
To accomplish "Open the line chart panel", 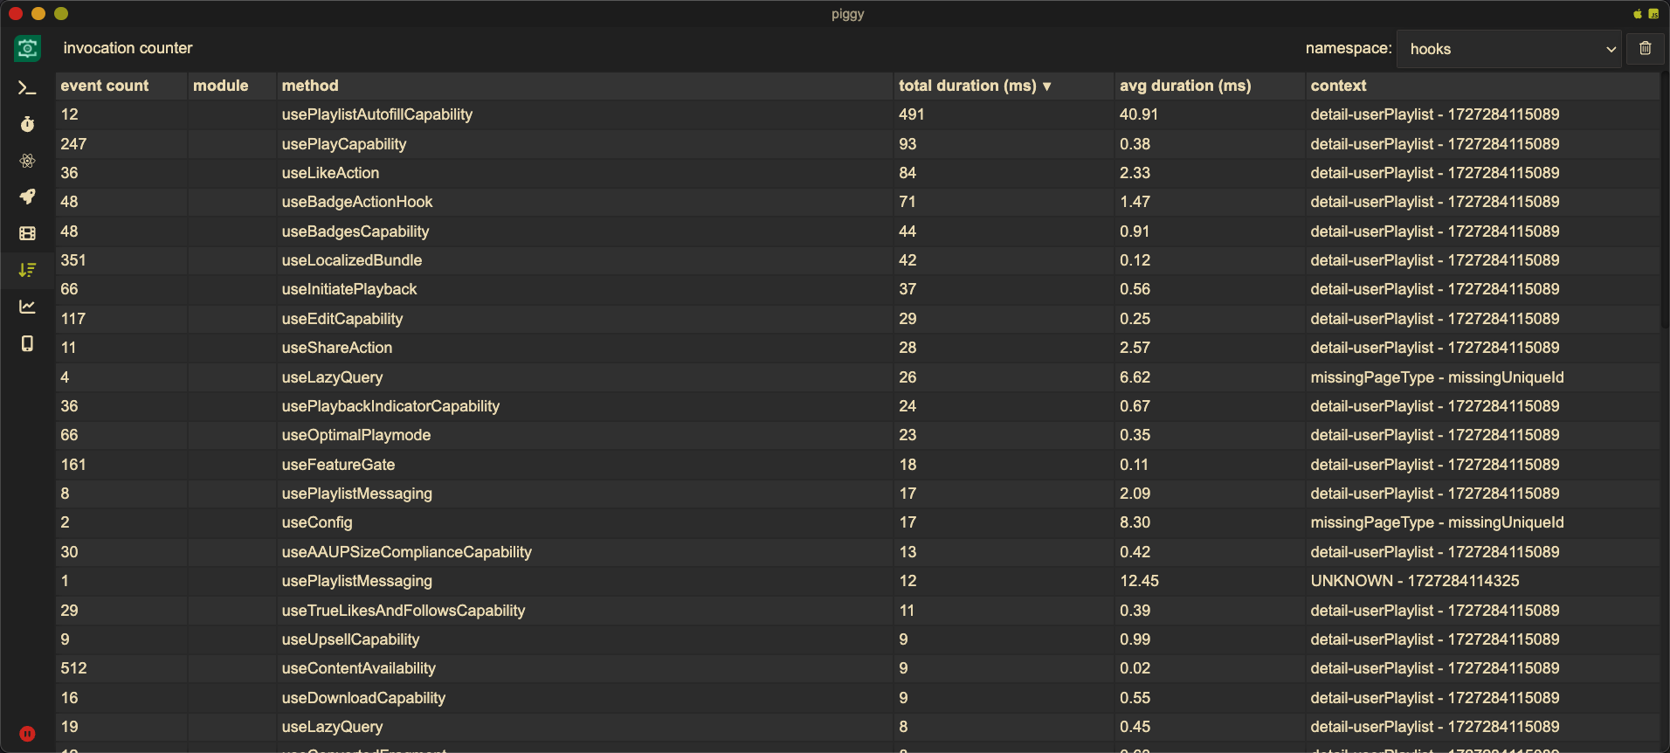I will click(27, 307).
